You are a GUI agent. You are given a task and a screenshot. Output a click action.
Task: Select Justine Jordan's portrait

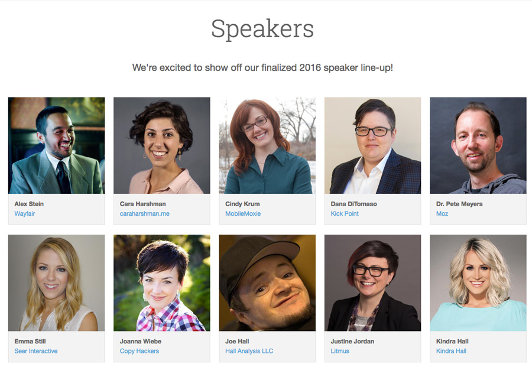pyautogui.click(x=372, y=283)
